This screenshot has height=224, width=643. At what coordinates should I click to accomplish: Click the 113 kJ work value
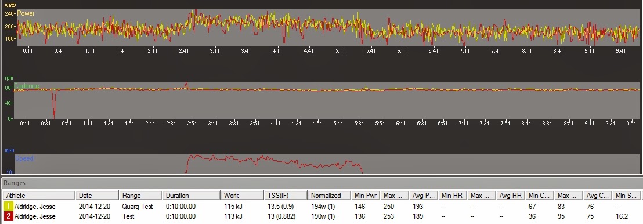233,216
